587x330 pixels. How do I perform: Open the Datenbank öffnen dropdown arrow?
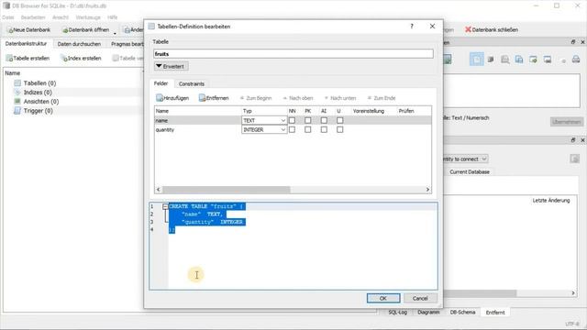pos(115,33)
